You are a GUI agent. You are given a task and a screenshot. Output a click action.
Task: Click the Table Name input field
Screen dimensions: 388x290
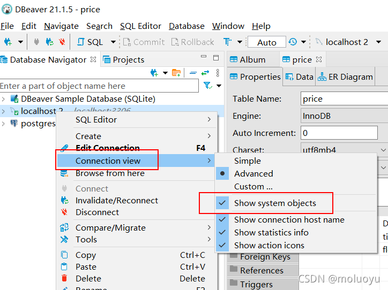click(x=344, y=99)
